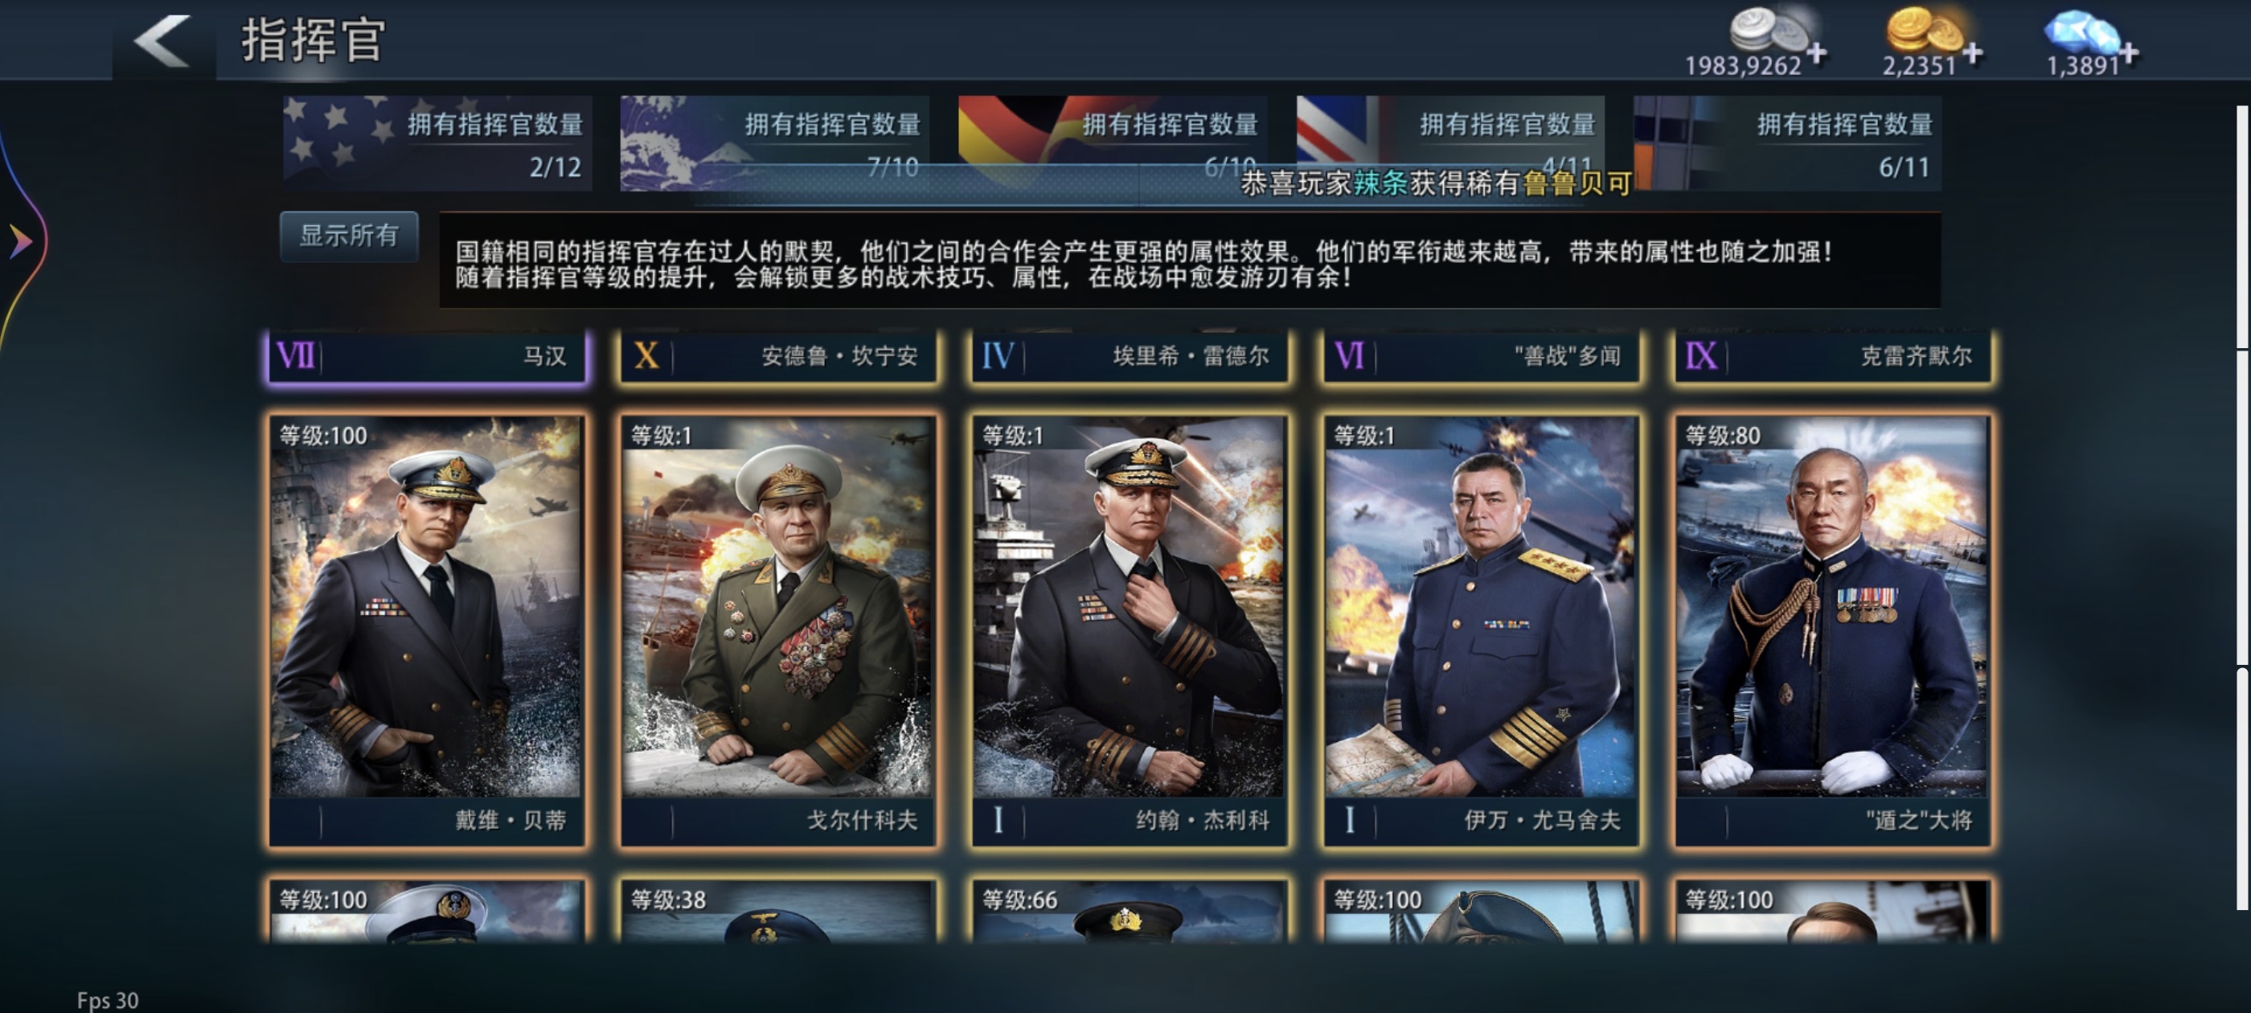Viewport: 2251px width, 1013px height.
Task: Click the 显示所有 button
Action: 349,236
